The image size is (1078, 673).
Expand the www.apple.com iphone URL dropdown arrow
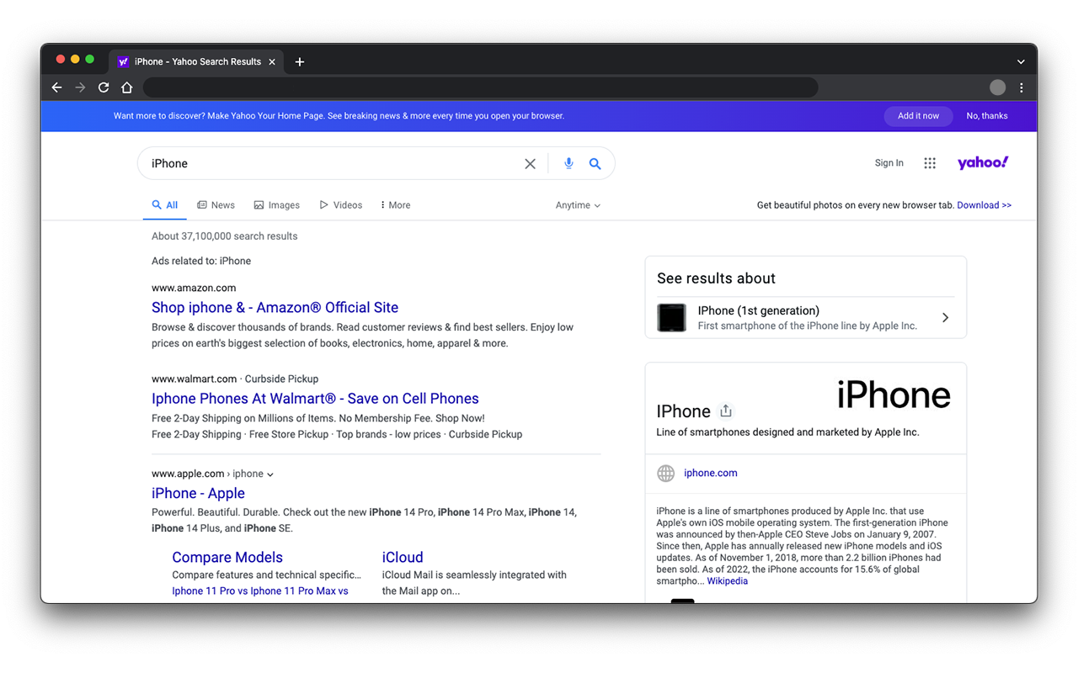(270, 474)
